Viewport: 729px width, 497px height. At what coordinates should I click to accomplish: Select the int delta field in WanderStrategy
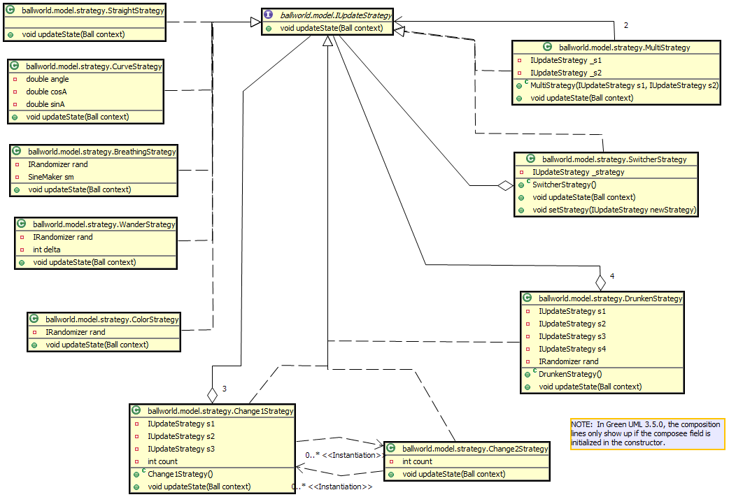47,250
